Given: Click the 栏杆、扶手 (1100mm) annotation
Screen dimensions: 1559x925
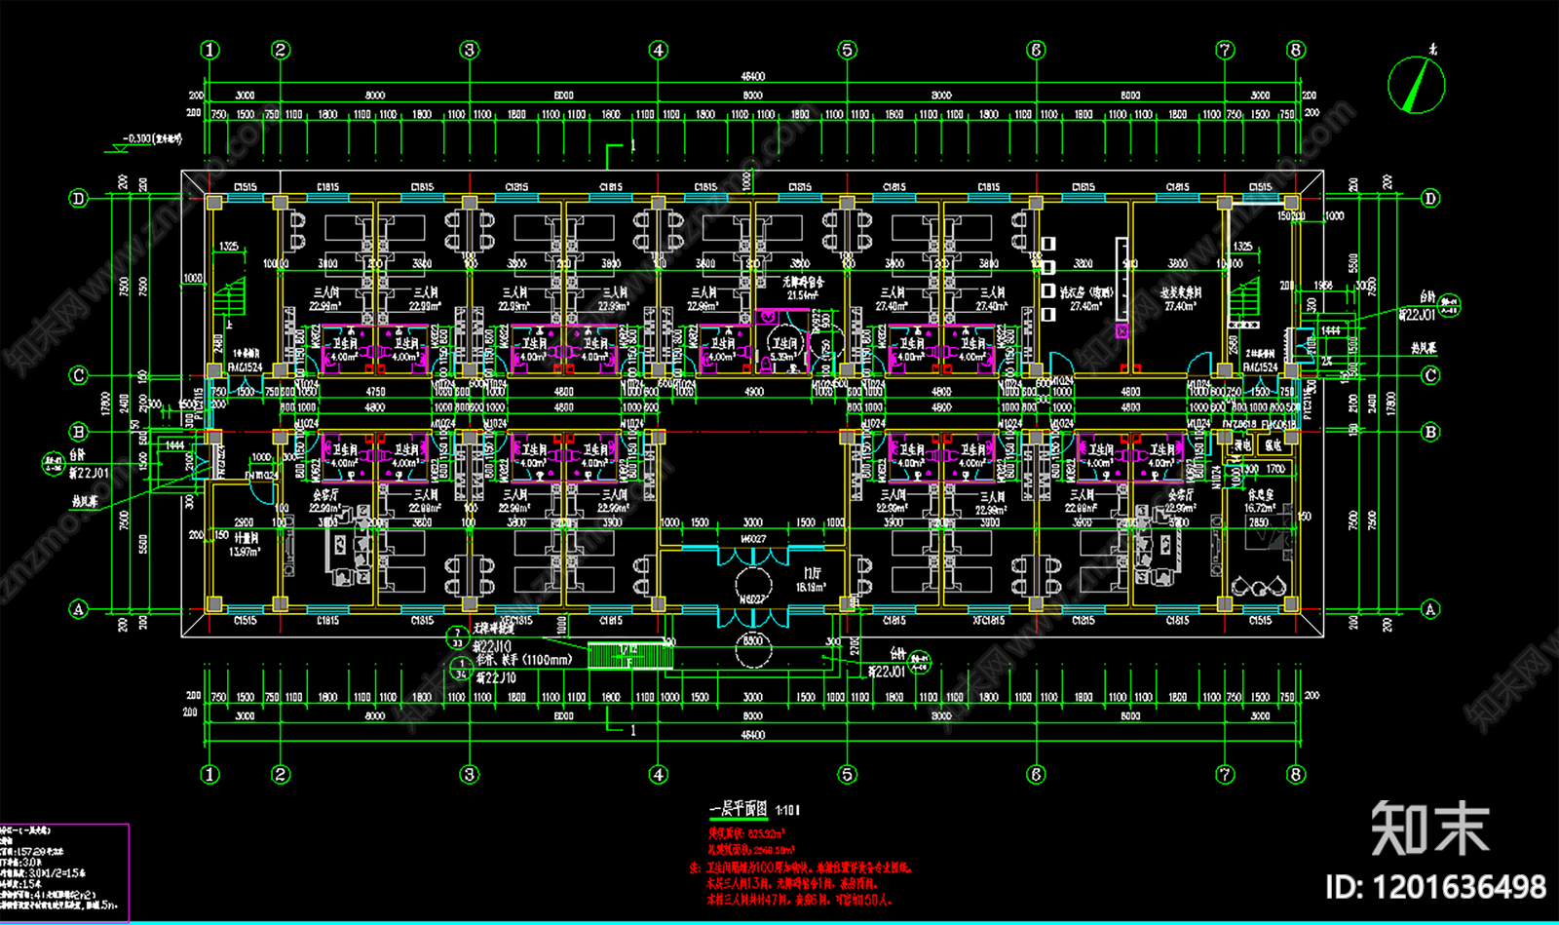Looking at the screenshot, I should point(522,660).
